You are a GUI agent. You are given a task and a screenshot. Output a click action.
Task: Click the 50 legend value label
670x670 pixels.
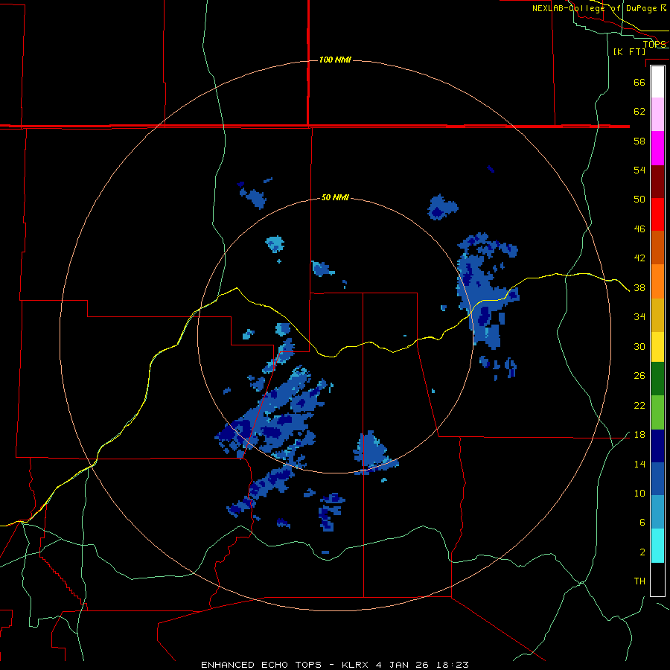point(639,199)
